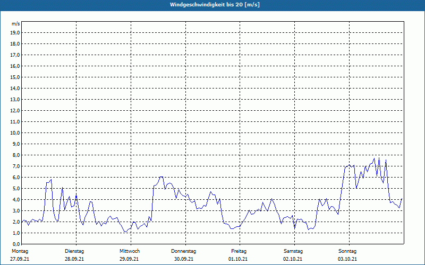Screen dimensions: 425x265
Task: Click the 16,0 y-axis label
Action: coord(15,66)
